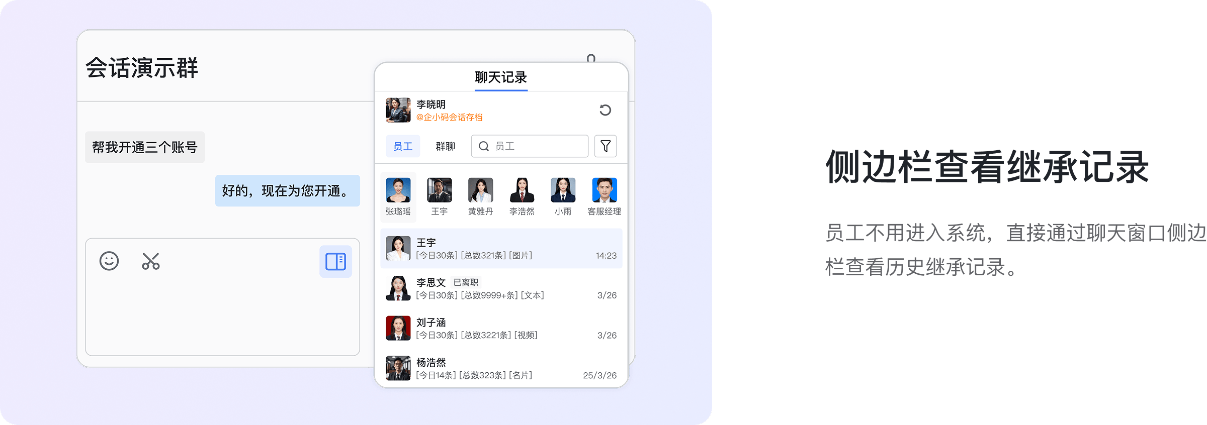Open the filter funnel icon
Image resolution: width=1207 pixels, height=425 pixels.
point(606,146)
